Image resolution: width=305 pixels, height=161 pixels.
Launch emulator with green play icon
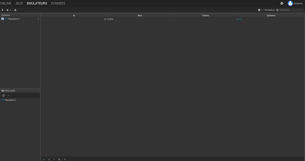pos(44,160)
